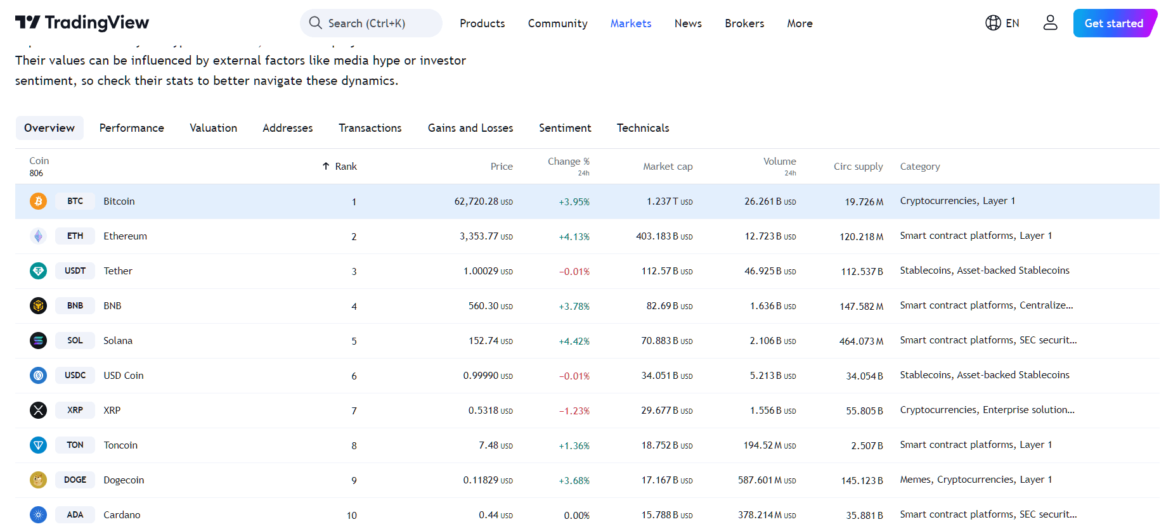Click the Rank sort arrow
The image size is (1166, 529).
tap(326, 166)
